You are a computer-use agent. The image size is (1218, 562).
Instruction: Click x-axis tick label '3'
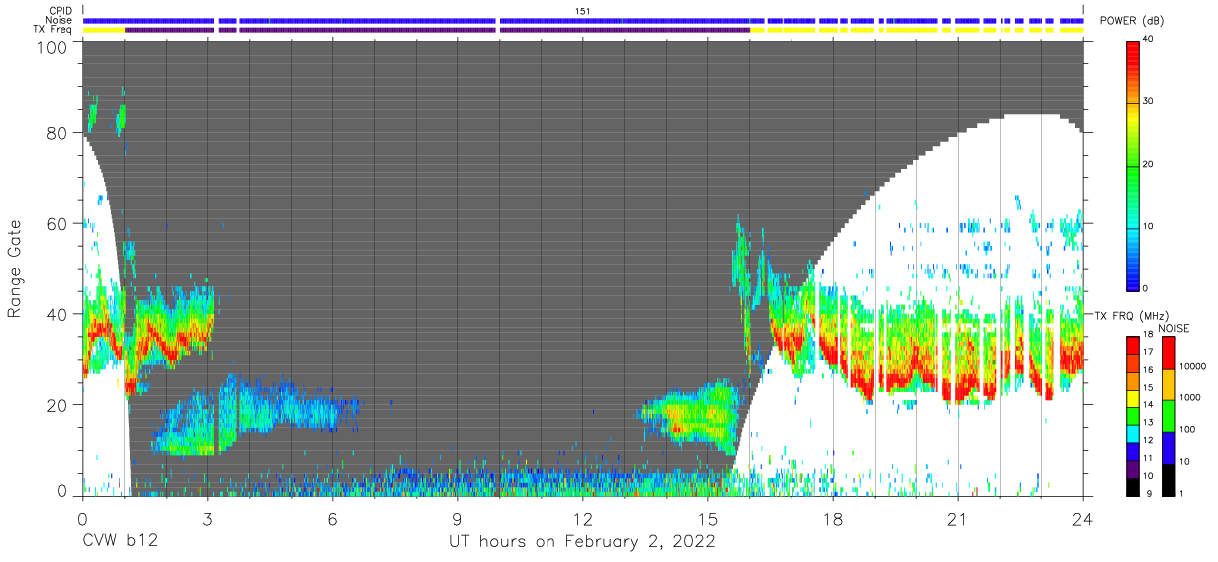click(207, 517)
